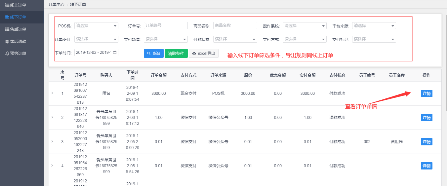This screenshot has height=186, width=447.
Task: Open calendar icon in date range field
Action: coord(115,53)
